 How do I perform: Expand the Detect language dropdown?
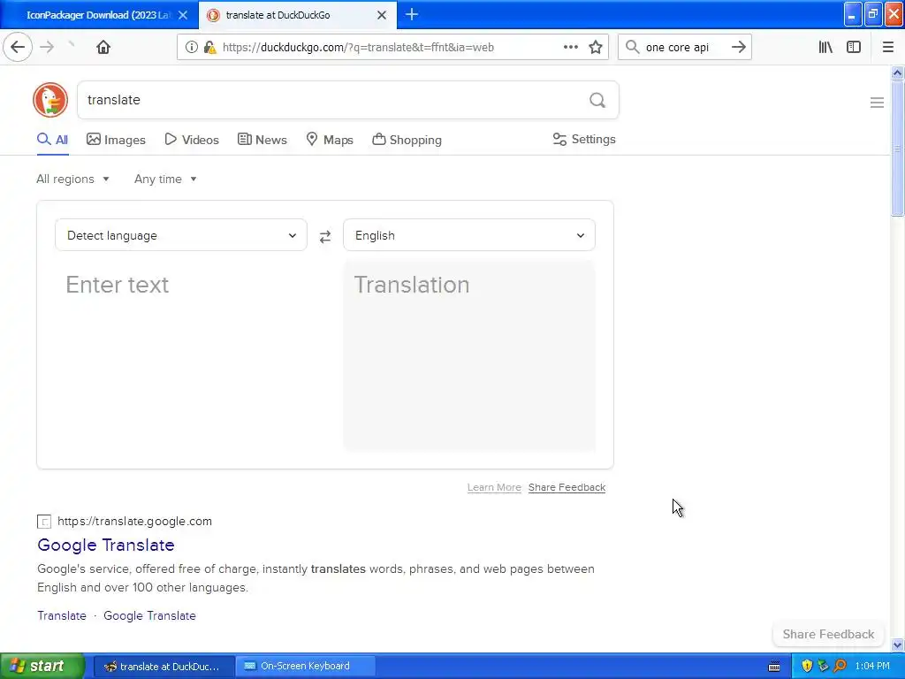[180, 235]
